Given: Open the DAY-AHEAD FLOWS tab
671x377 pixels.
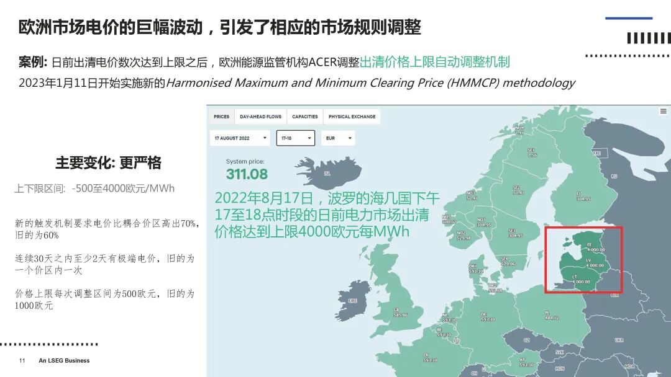Looking at the screenshot, I should point(260,117).
